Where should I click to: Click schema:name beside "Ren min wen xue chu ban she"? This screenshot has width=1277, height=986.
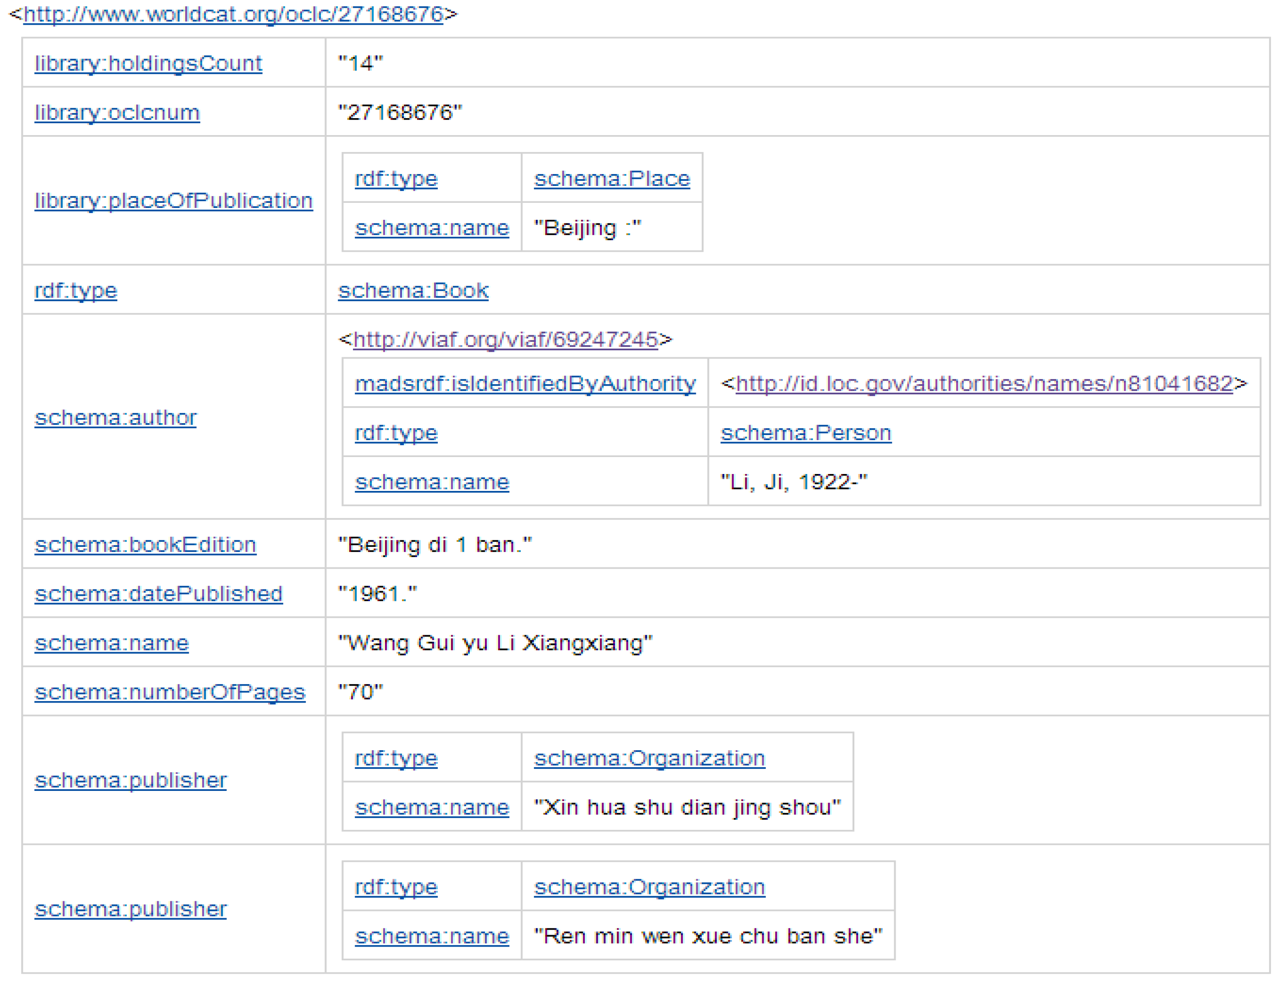tap(432, 936)
